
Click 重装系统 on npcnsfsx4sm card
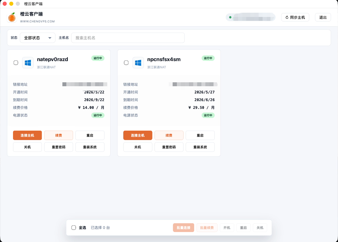[200, 147]
